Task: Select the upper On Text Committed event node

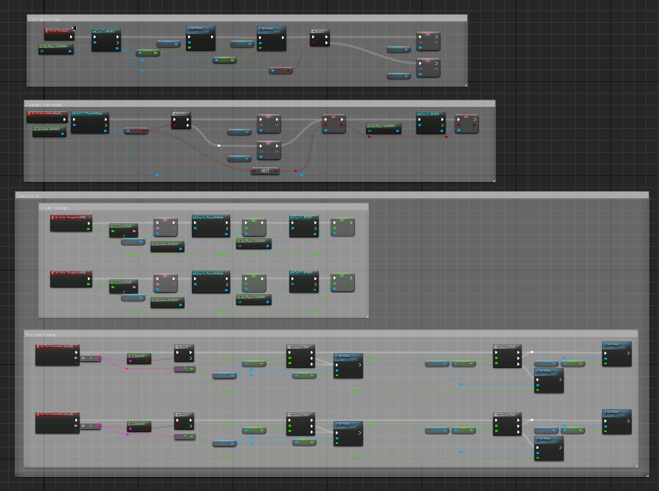Action: coord(57,354)
